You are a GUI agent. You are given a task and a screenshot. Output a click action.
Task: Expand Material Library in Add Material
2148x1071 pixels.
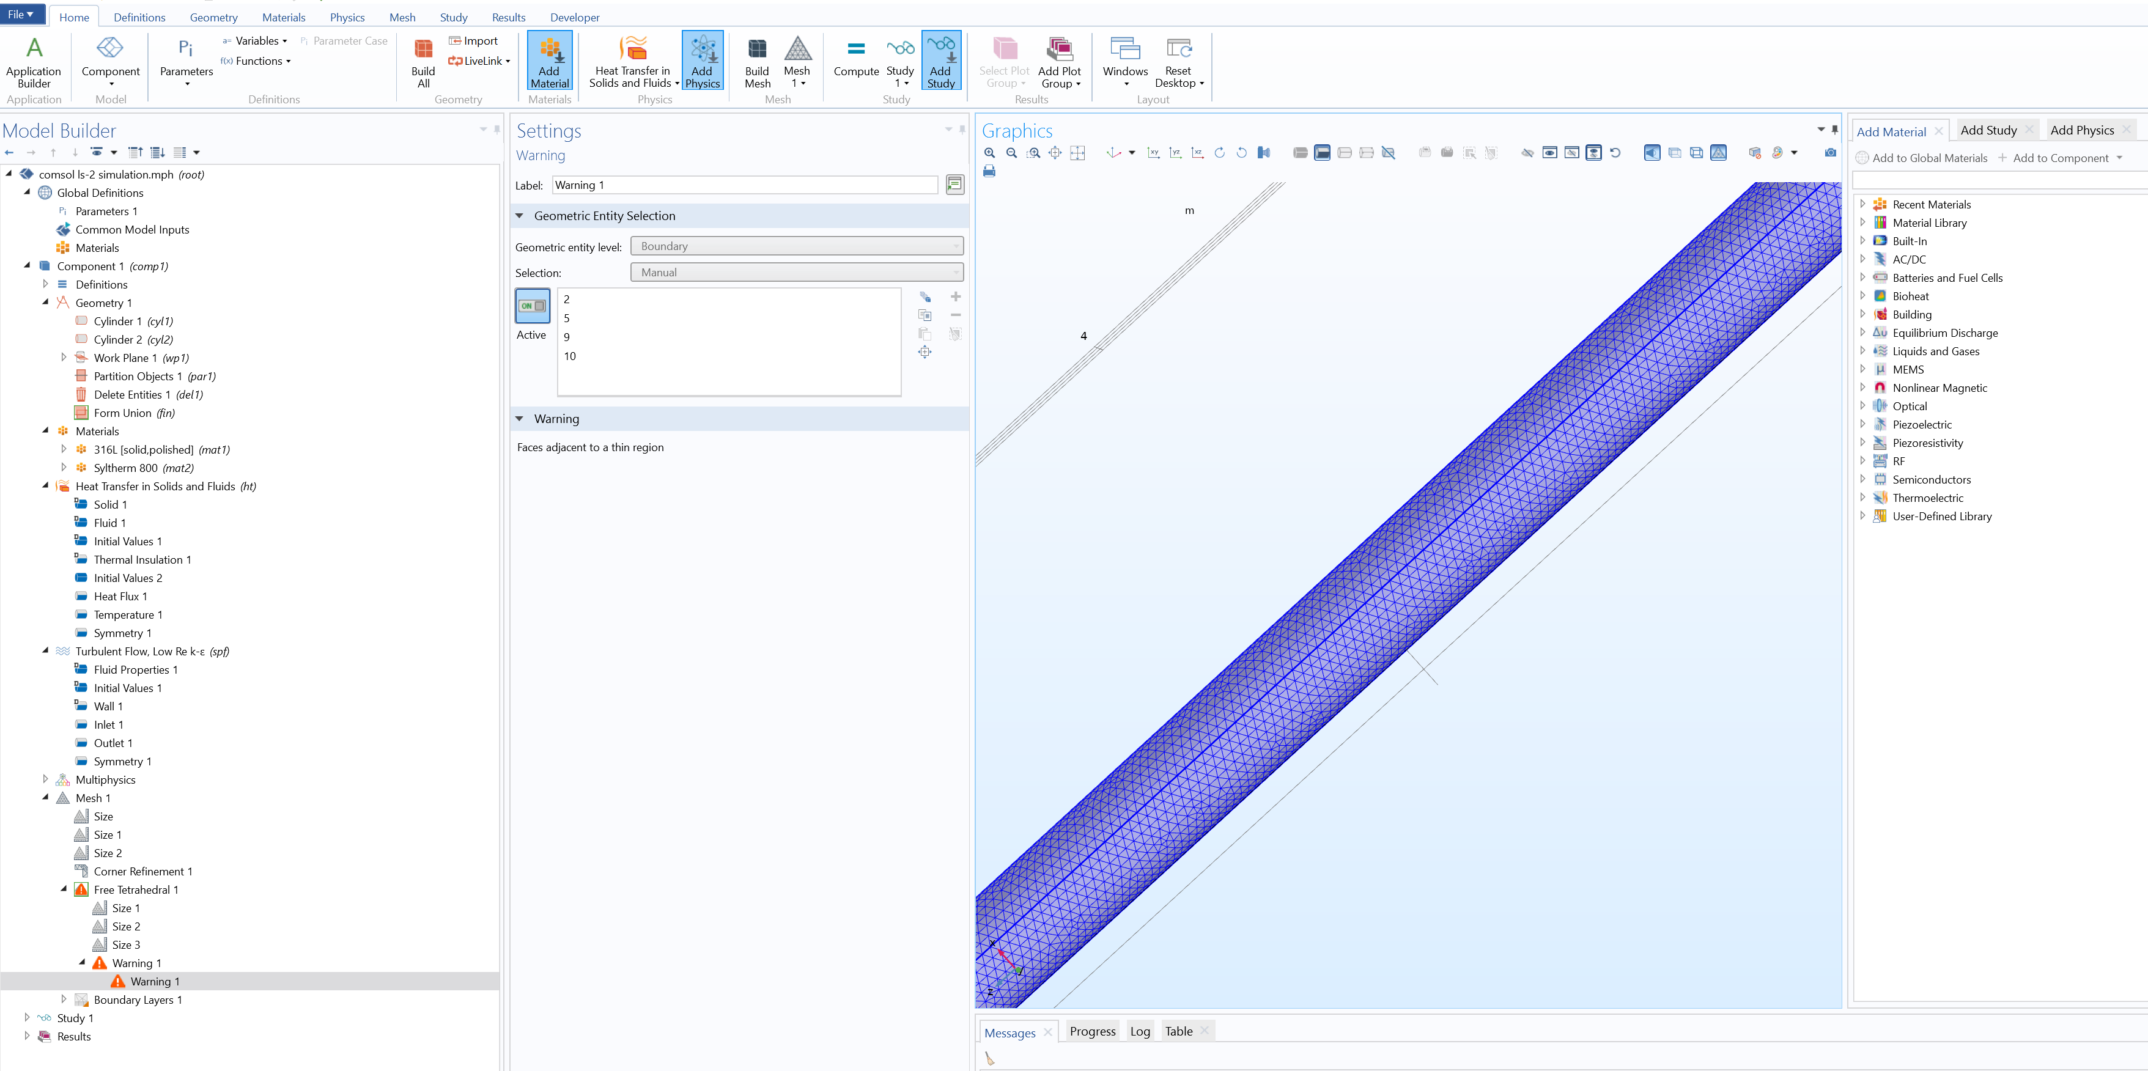click(1863, 223)
